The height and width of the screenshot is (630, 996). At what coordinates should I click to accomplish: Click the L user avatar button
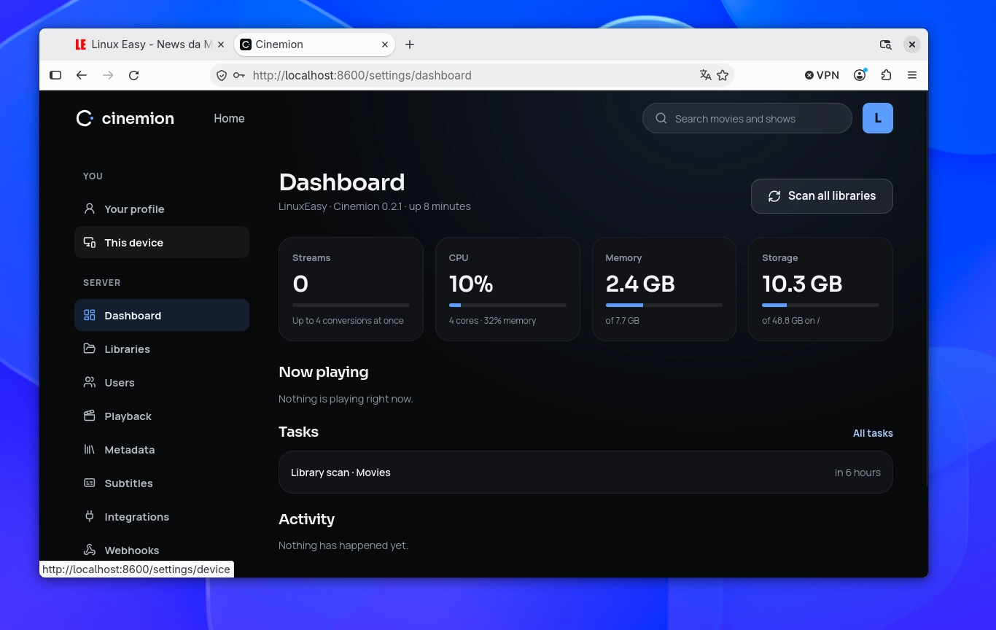point(878,118)
